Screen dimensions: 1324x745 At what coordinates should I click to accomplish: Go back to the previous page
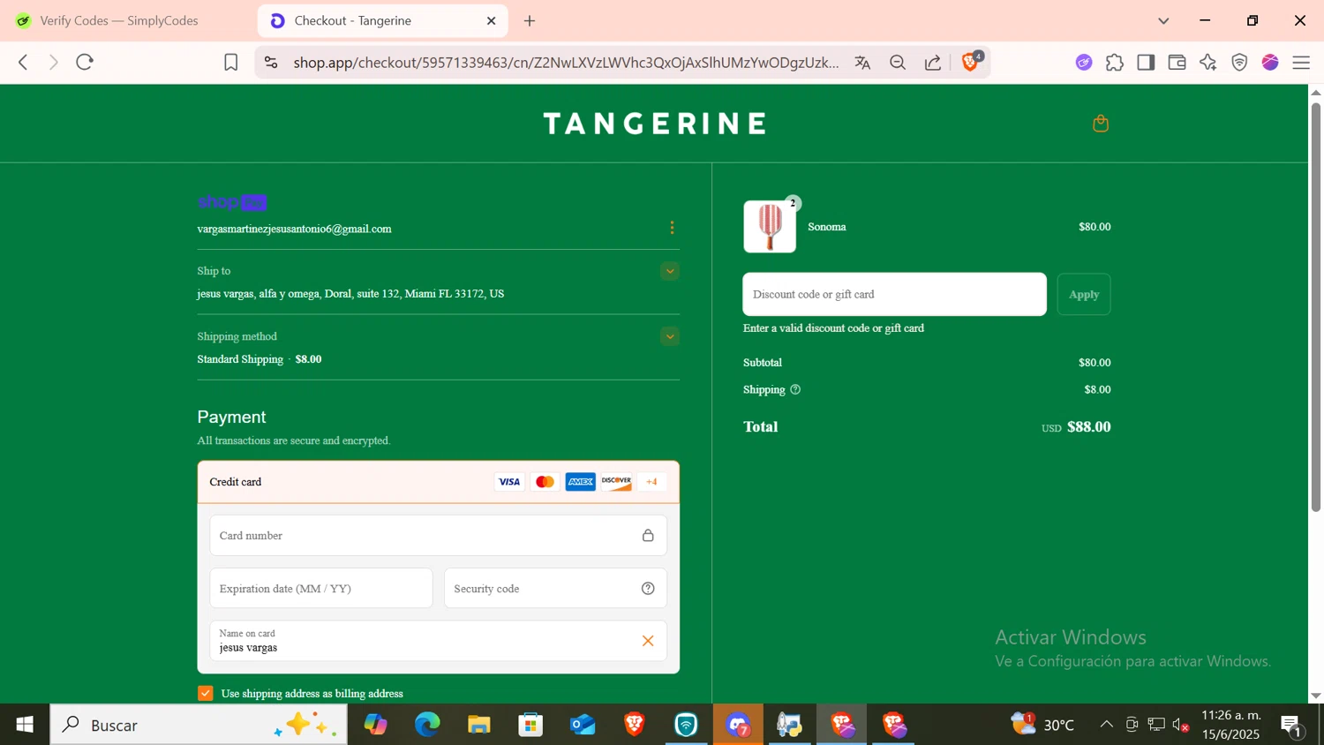pos(23,62)
